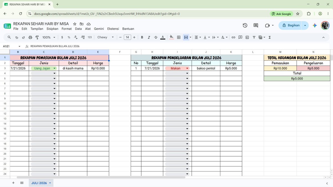Open the Makan dropdown chip
Screen dimensions: 333x187
177,68
